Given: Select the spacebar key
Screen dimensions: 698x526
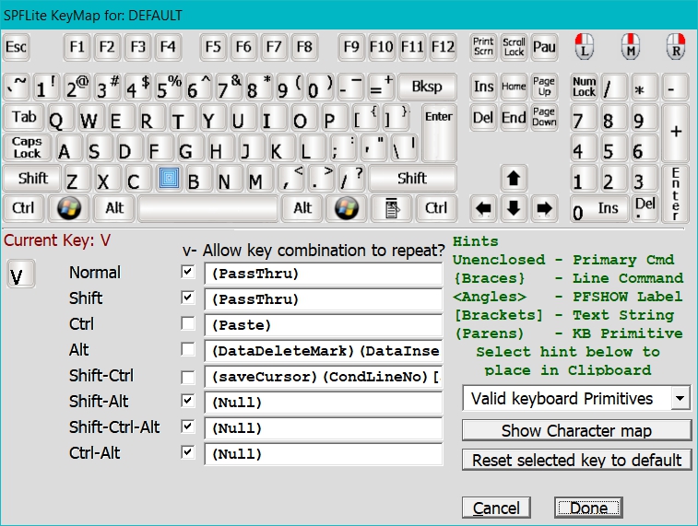Looking at the screenshot, I should (x=207, y=208).
